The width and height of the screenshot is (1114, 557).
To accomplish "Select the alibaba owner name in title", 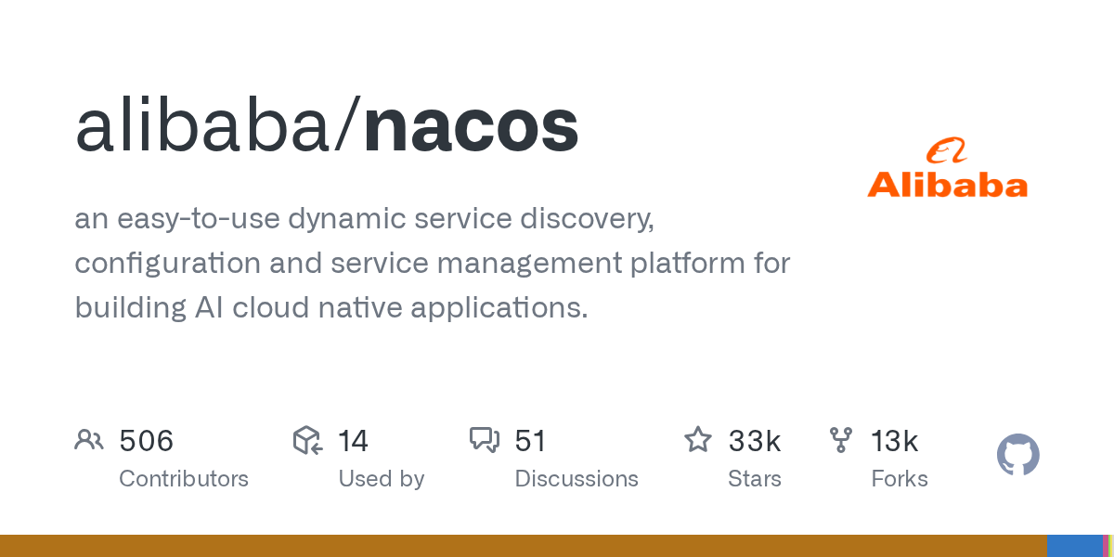I will coord(202,126).
